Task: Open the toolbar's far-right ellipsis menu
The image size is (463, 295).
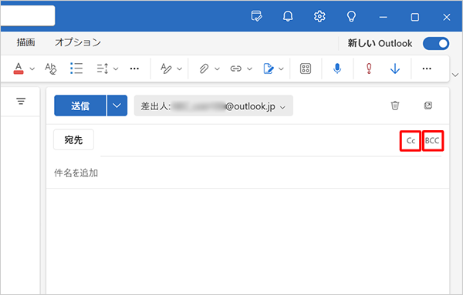Action: pyautogui.click(x=427, y=69)
